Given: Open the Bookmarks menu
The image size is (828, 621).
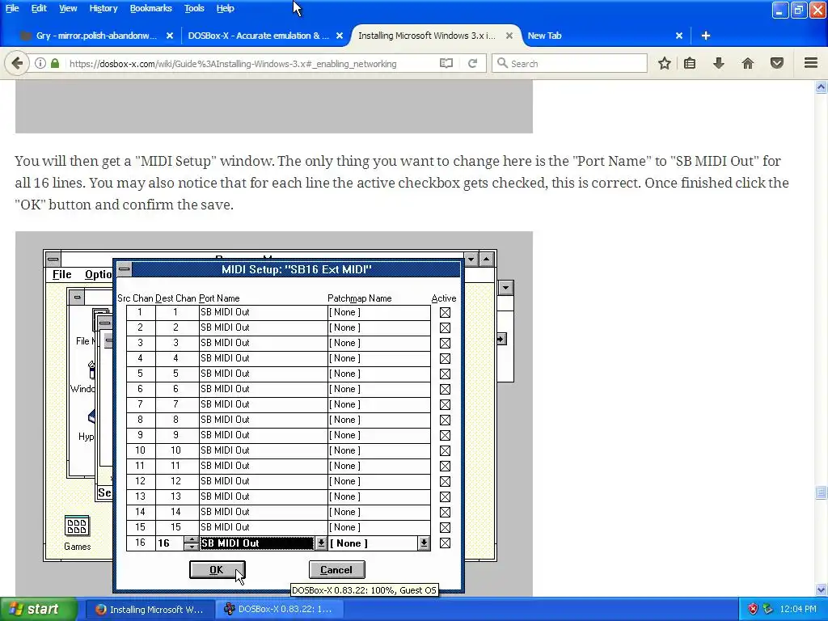Looking at the screenshot, I should (x=150, y=8).
